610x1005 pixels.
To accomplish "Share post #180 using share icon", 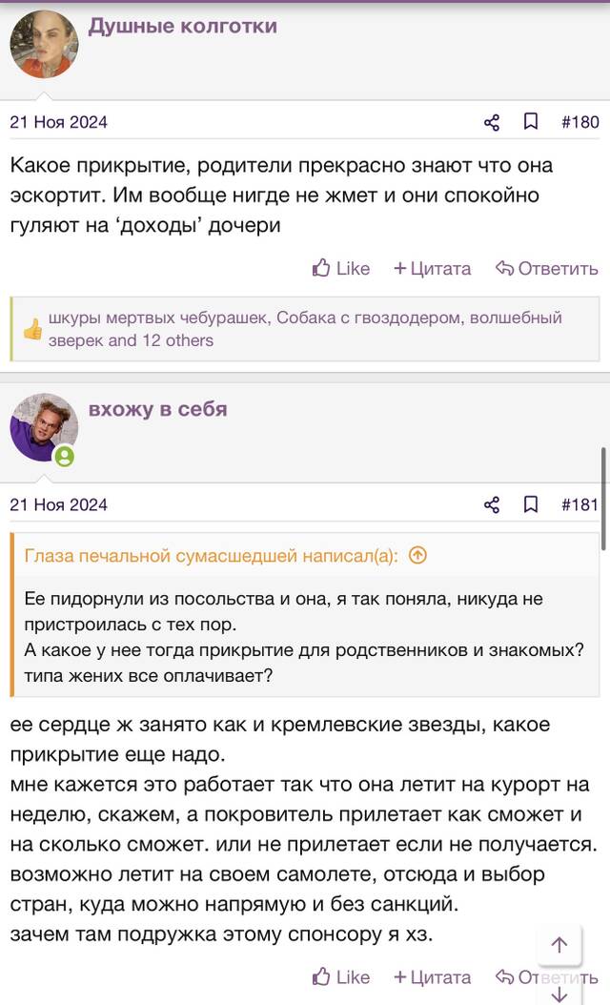I will coord(492,122).
